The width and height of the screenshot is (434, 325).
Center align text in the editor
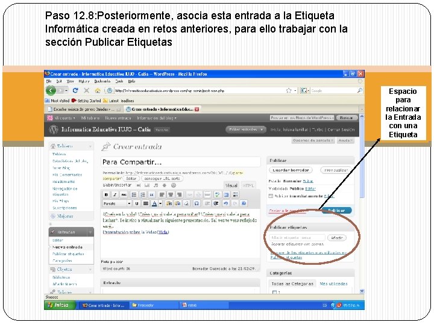[x=171, y=195]
